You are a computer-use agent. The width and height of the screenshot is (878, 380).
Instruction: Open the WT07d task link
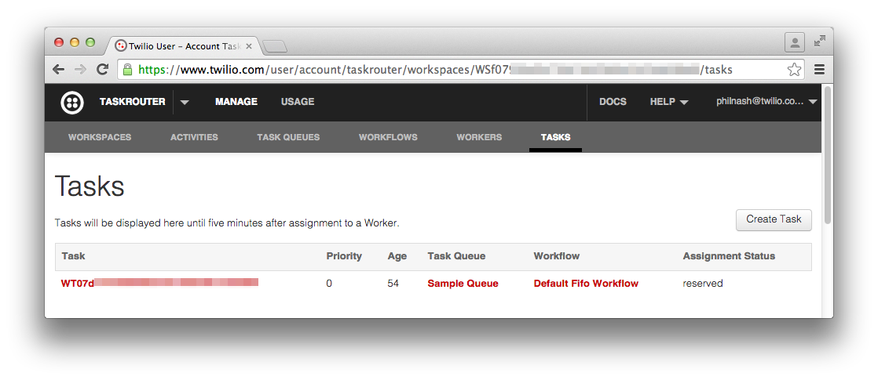159,284
